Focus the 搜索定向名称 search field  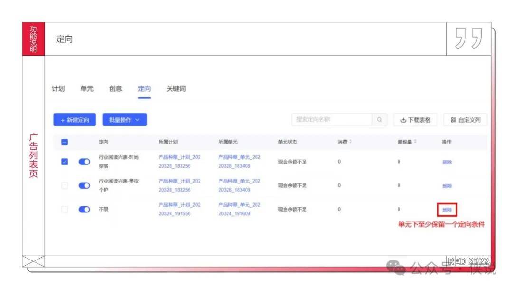(x=332, y=120)
